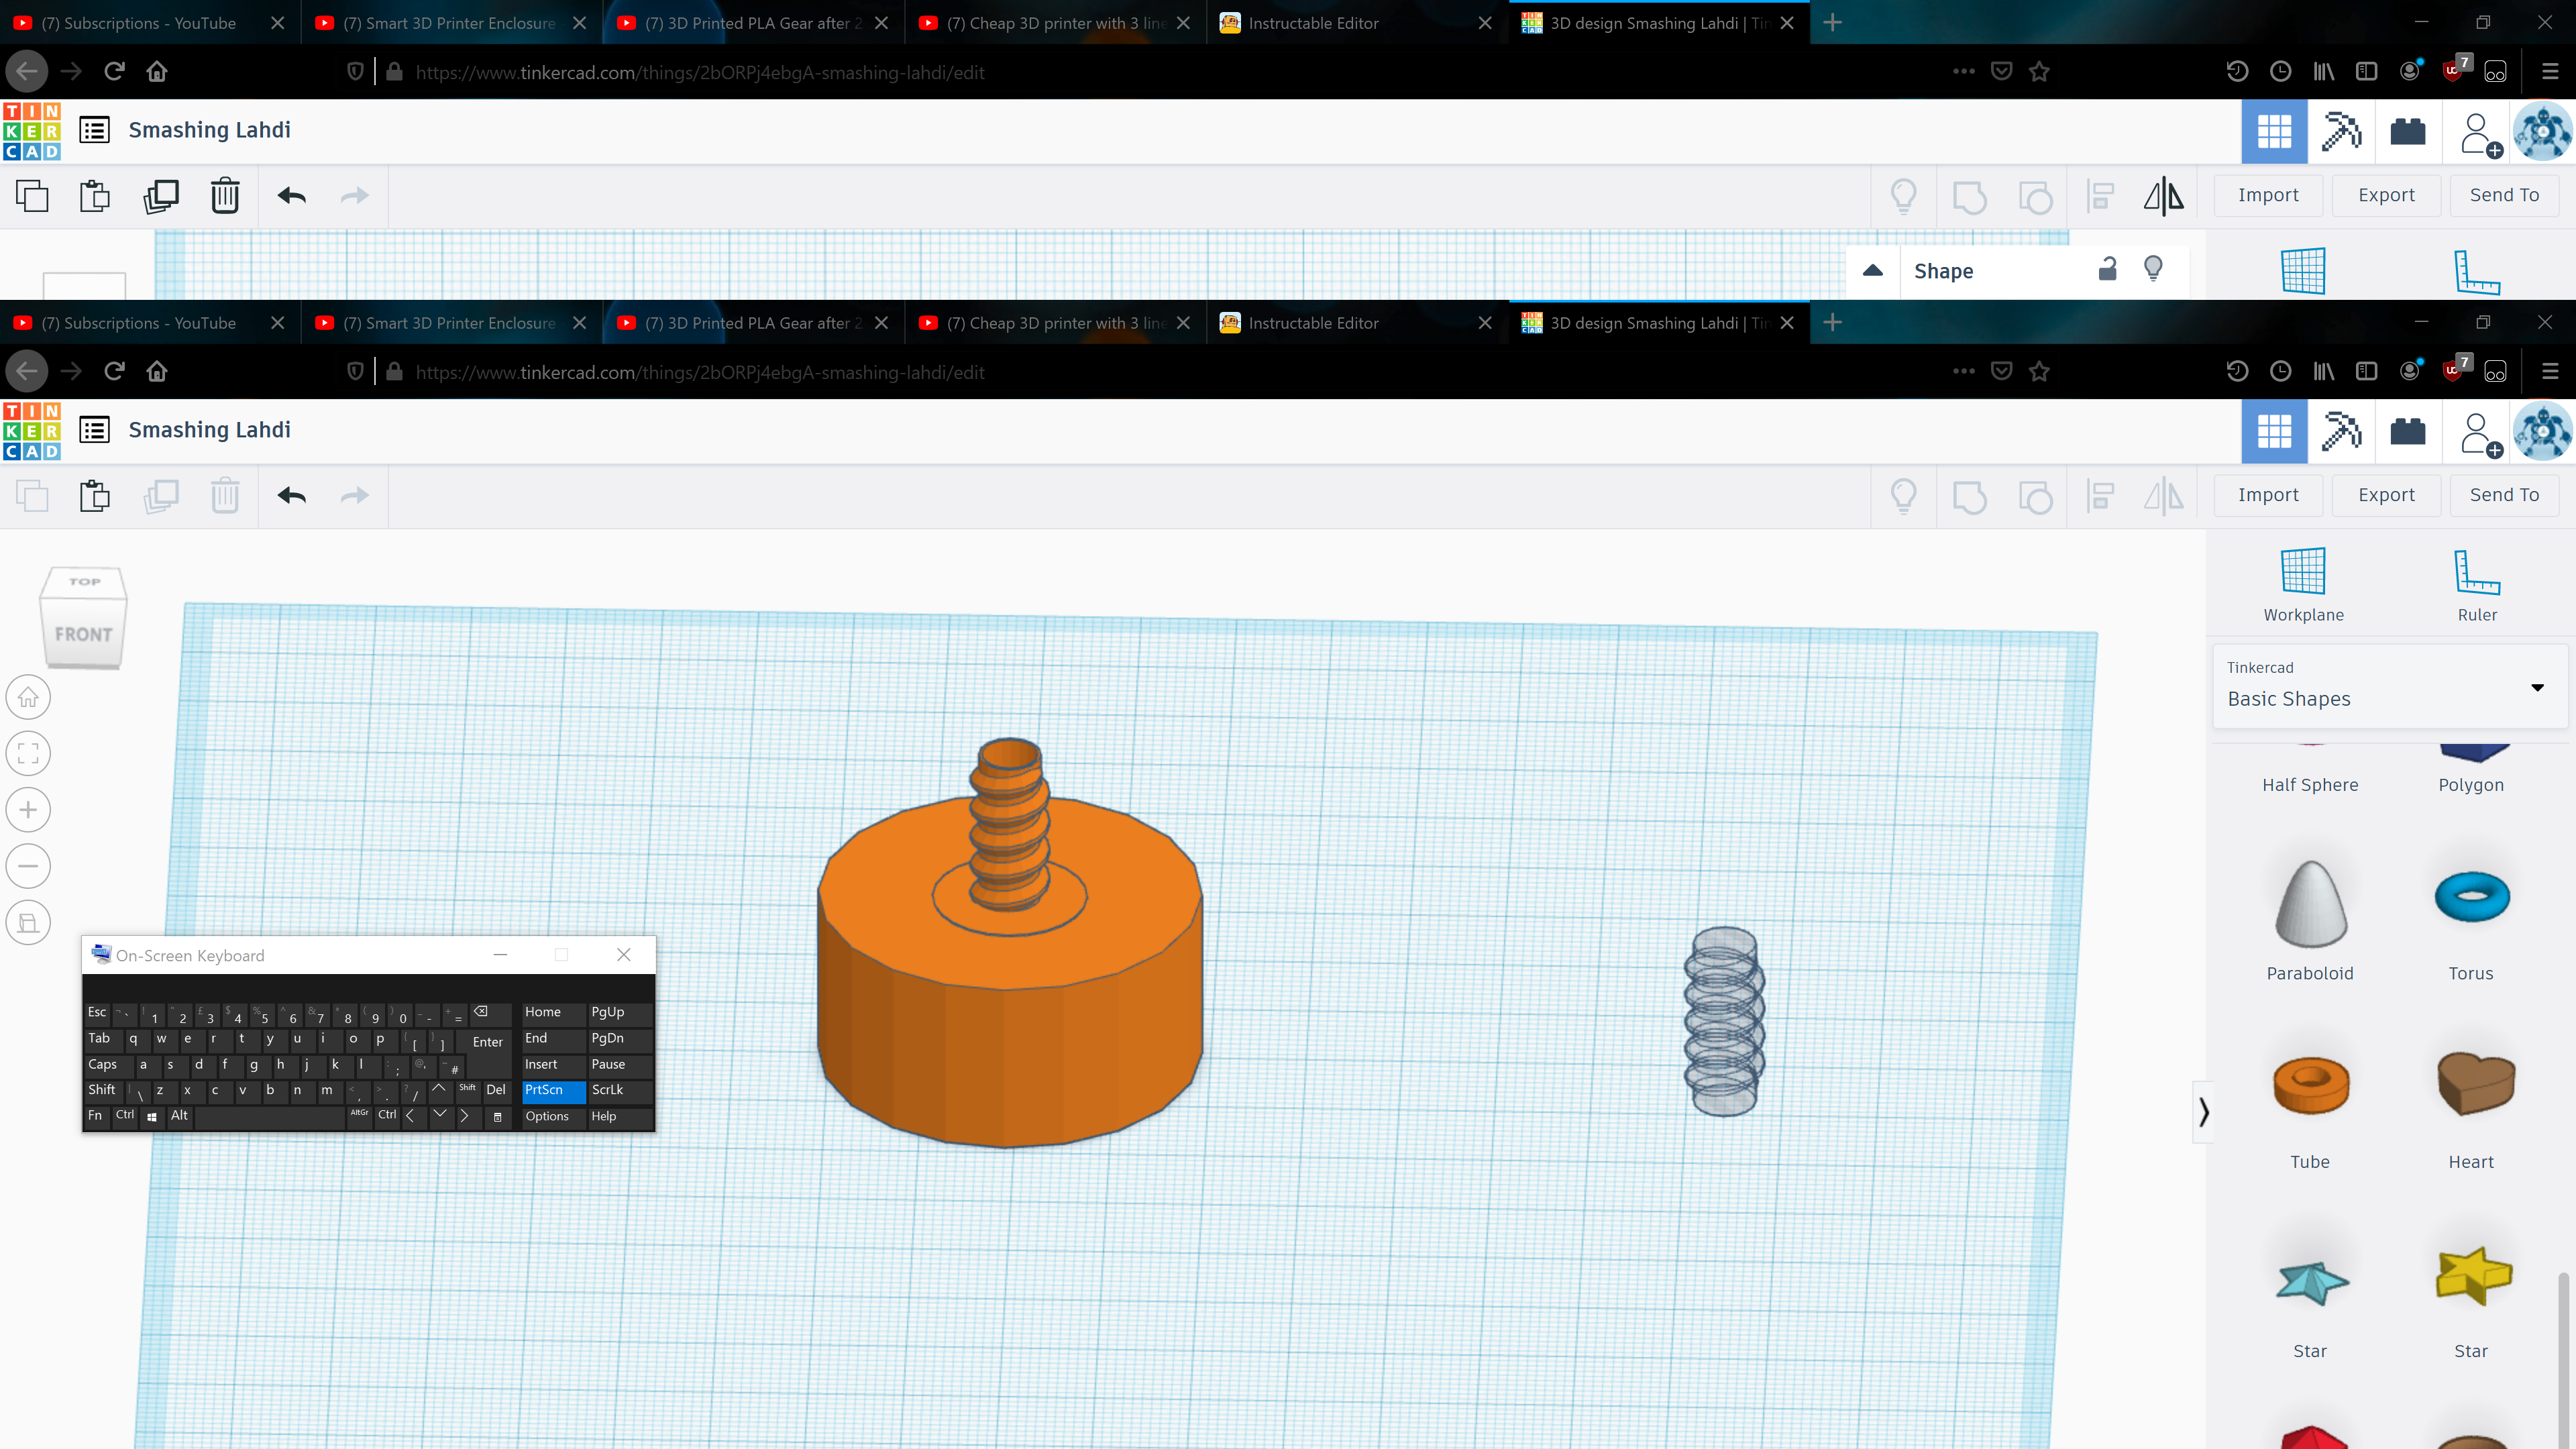
Task: Select the Ruler tool
Action: (x=2476, y=572)
